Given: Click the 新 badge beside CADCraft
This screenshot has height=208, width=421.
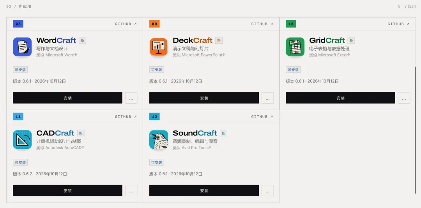Looking at the screenshot, I should (x=81, y=133).
